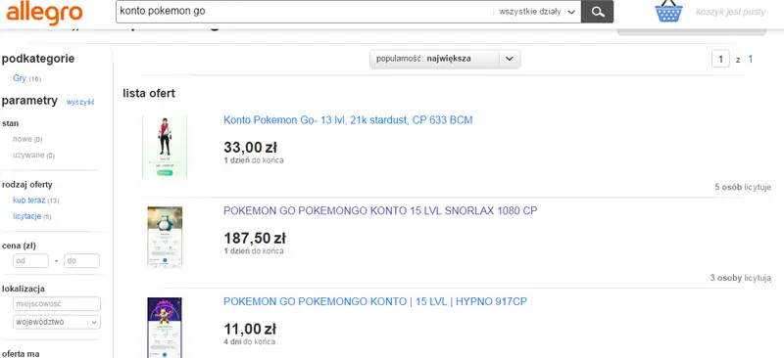
Task: Open the 'popularność: największa' sort dropdown
Action: 445,59
